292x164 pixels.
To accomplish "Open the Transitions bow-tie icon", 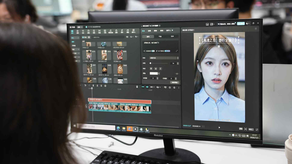I will tap(99, 32).
